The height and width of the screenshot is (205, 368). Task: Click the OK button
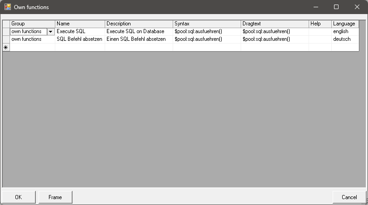coord(19,197)
